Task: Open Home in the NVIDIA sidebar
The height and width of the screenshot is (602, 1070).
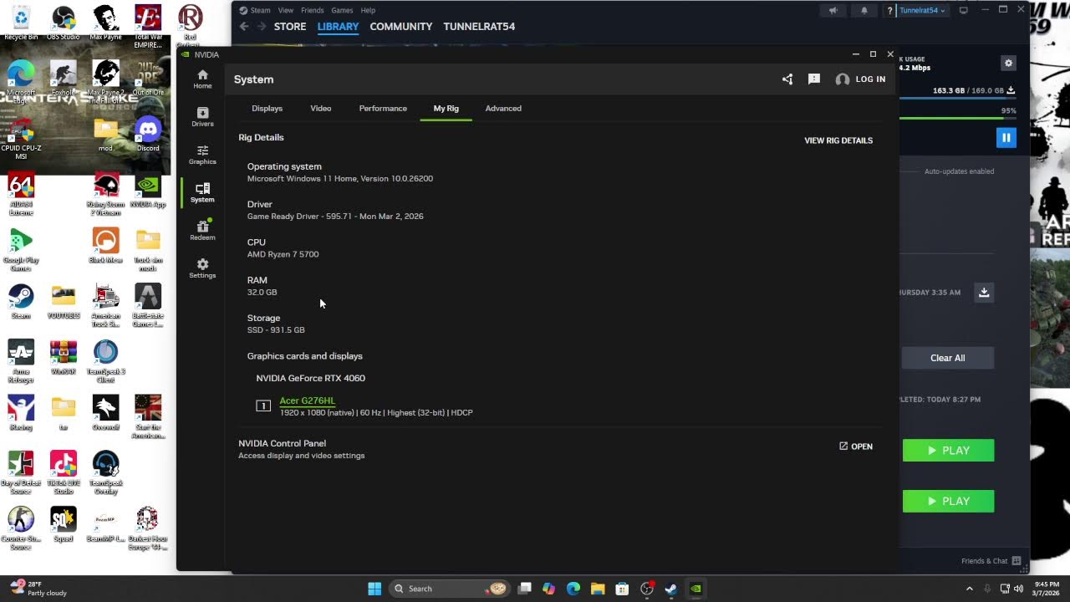Action: click(x=202, y=79)
